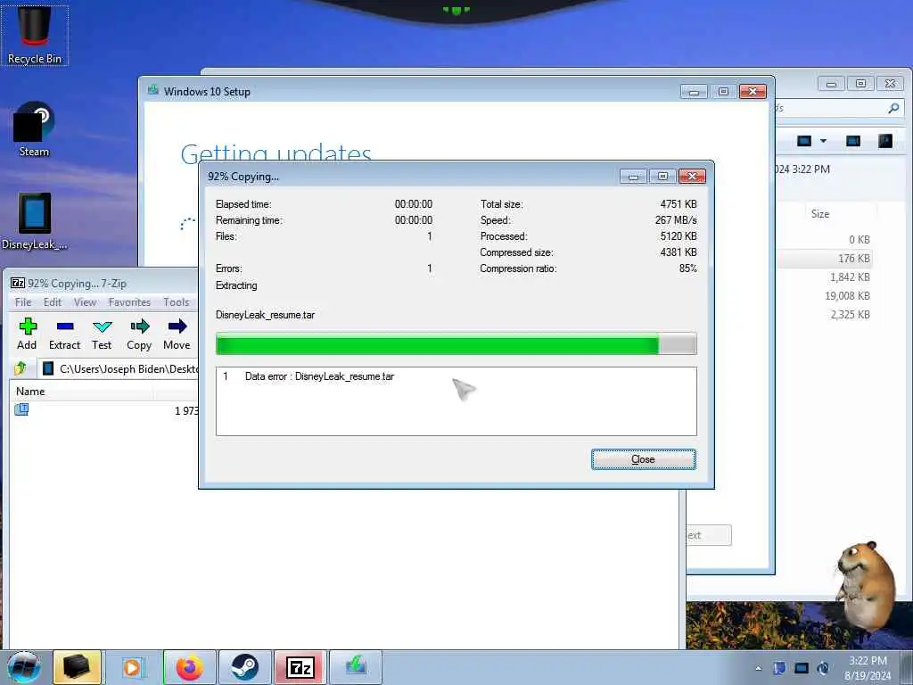The width and height of the screenshot is (913, 685).
Task: Select the archive file icon in 7-Zip list
Action: pos(21,409)
